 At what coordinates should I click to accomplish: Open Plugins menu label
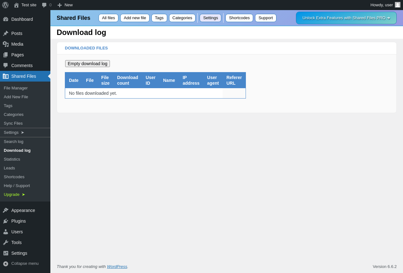coord(19,221)
